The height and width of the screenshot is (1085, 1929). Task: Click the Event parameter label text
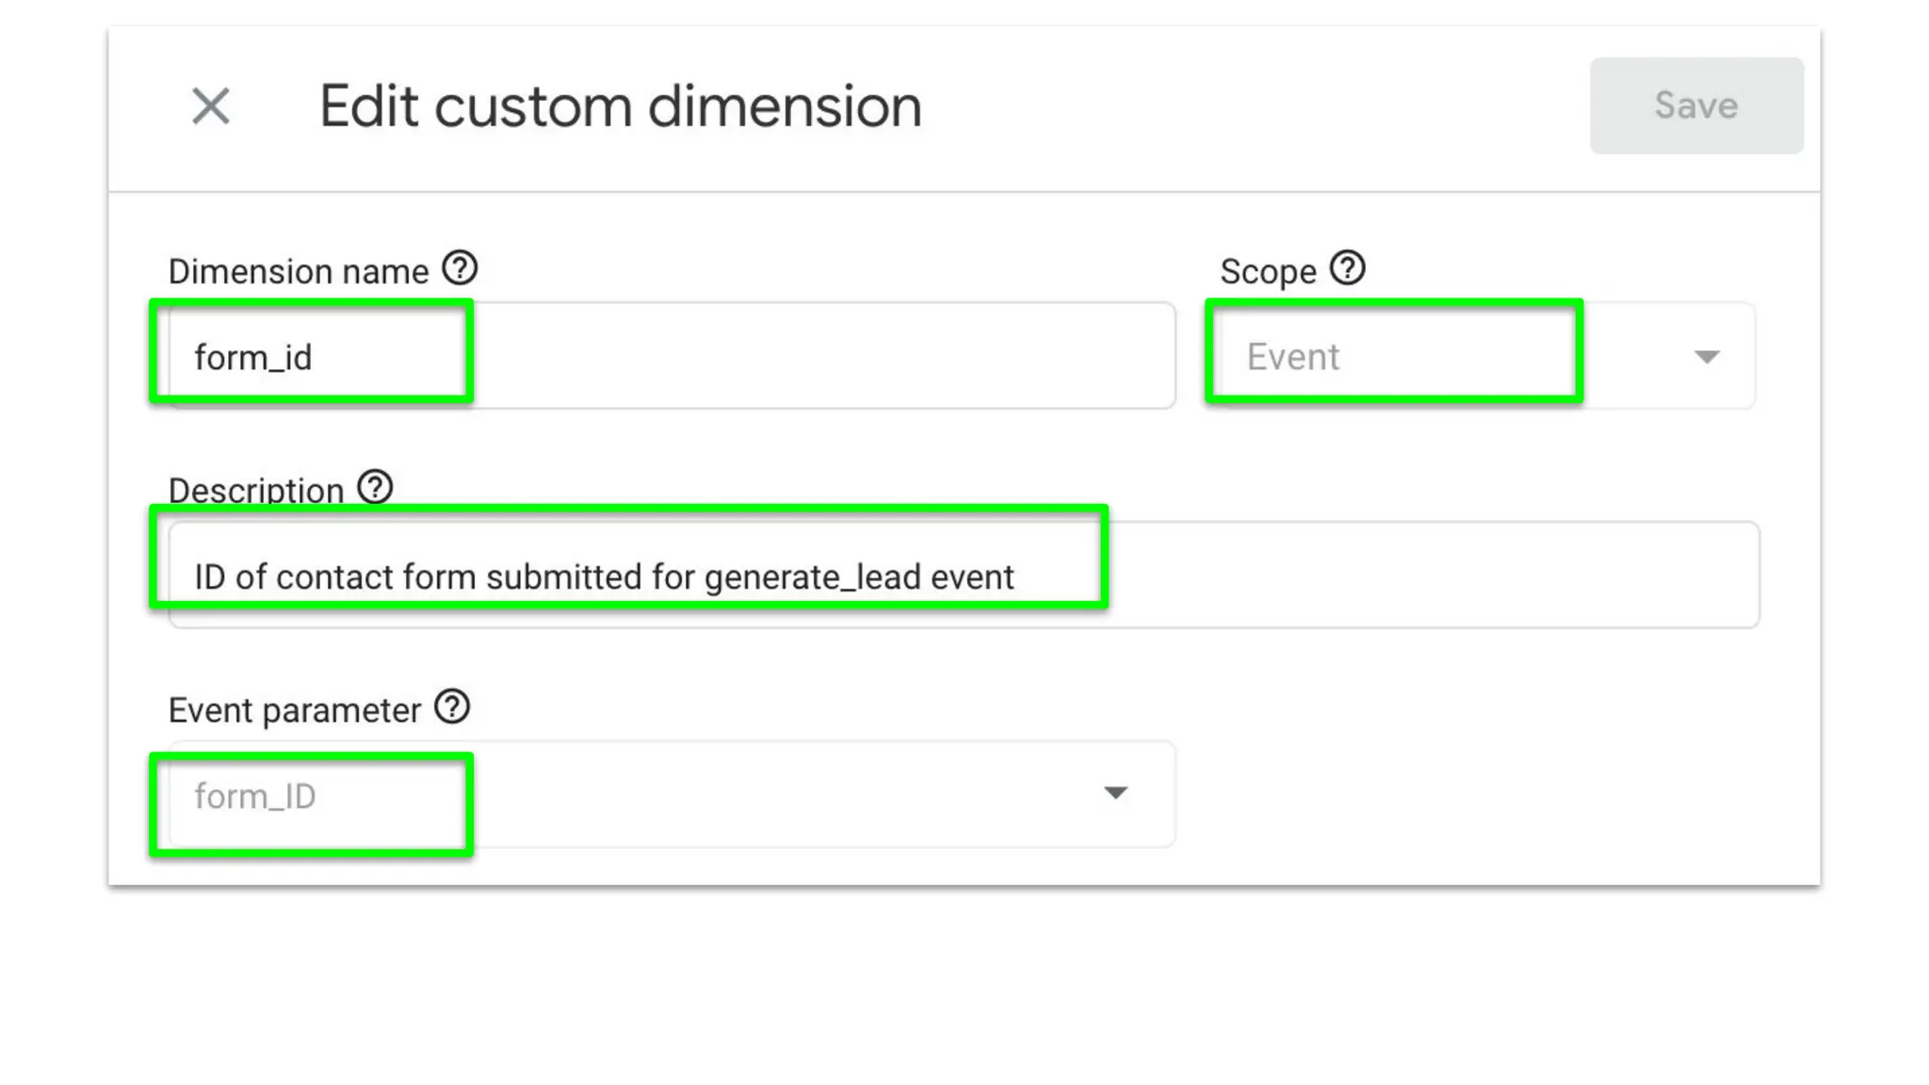[x=294, y=711]
